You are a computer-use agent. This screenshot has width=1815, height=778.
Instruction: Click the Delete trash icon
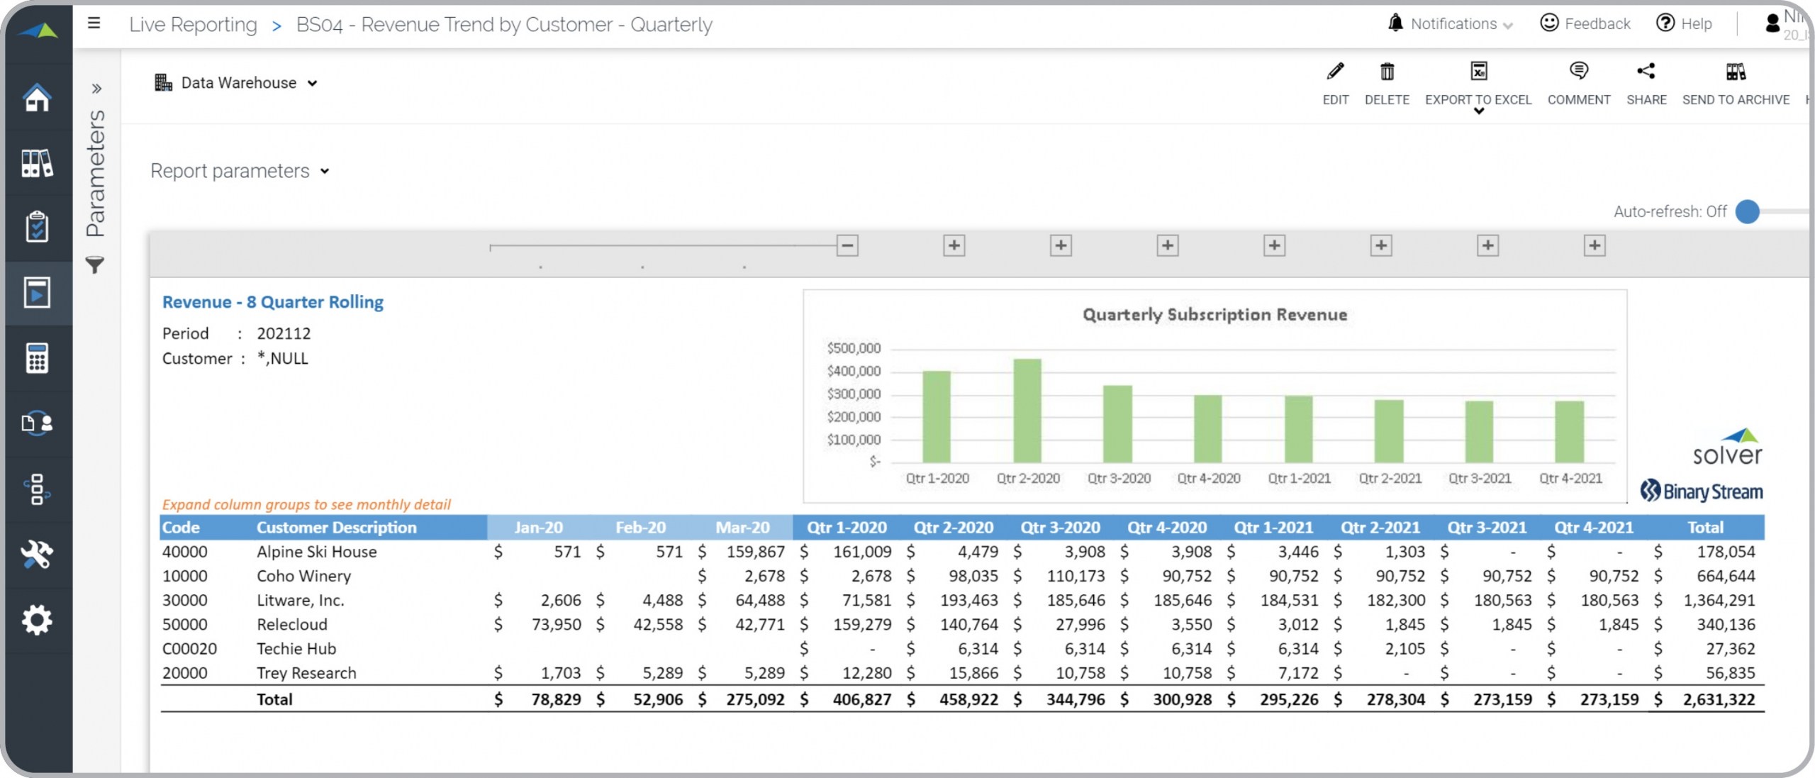(1387, 72)
